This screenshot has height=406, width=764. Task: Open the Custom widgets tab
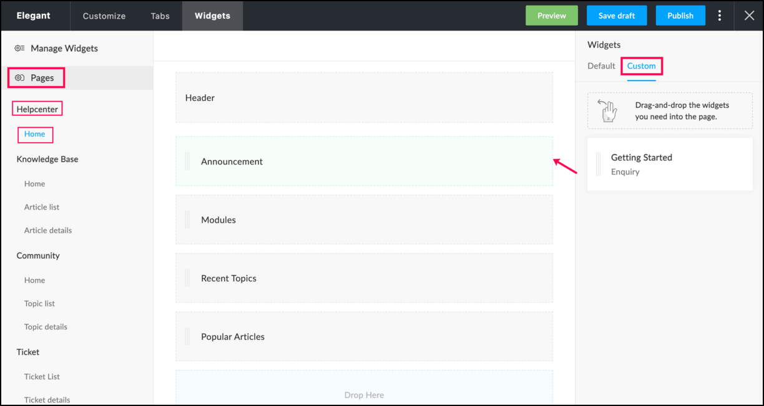(x=641, y=66)
